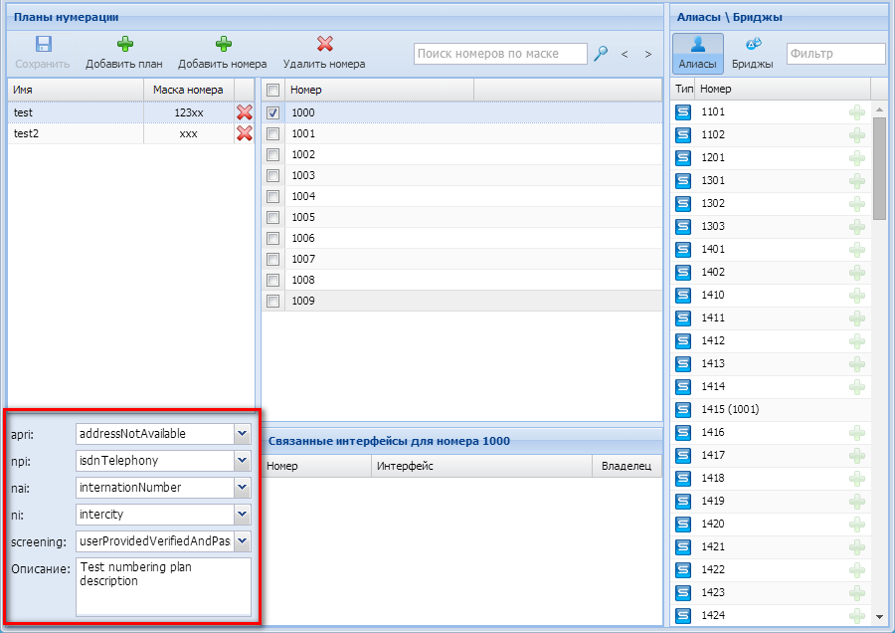Switch to the Алиасы tab
The height and width of the screenshot is (633, 895).
(x=697, y=53)
